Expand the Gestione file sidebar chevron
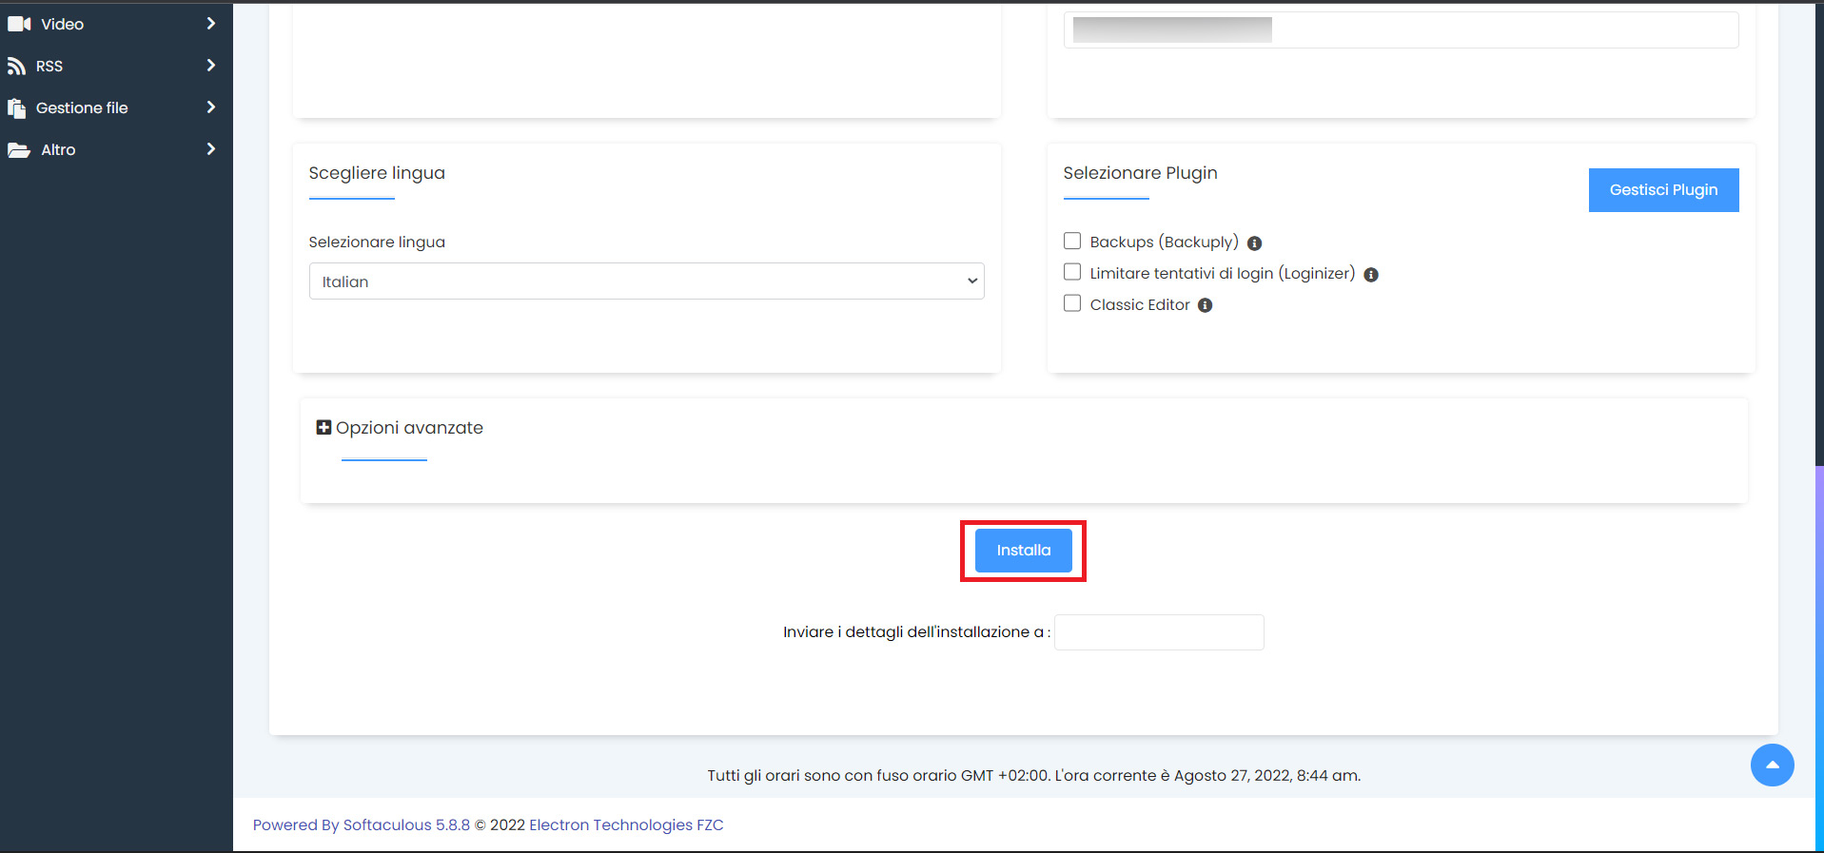 click(211, 107)
